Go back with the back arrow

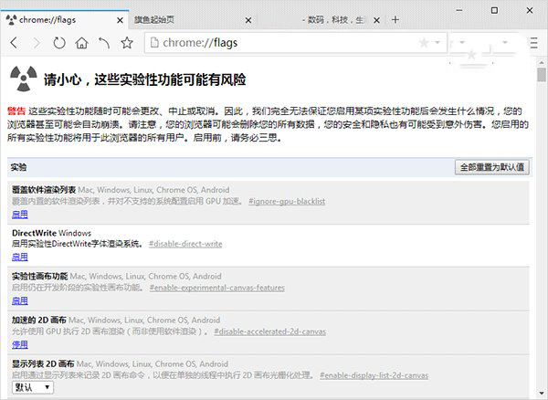[x=14, y=43]
